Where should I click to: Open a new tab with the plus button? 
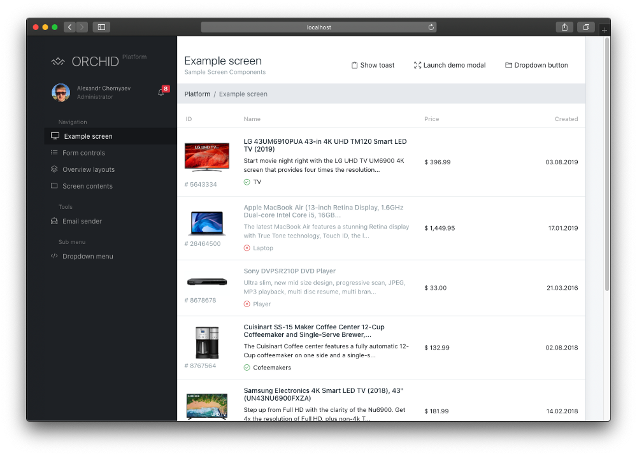605,30
